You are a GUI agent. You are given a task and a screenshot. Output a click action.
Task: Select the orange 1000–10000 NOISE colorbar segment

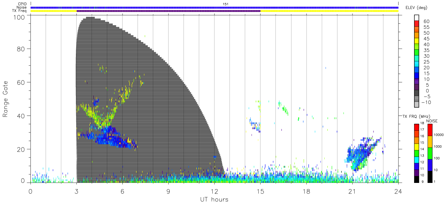coord(429,141)
